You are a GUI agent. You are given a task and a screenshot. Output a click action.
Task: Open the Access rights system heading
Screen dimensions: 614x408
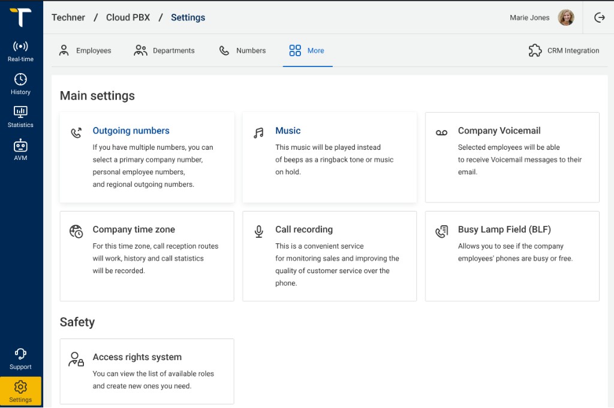[137, 356]
